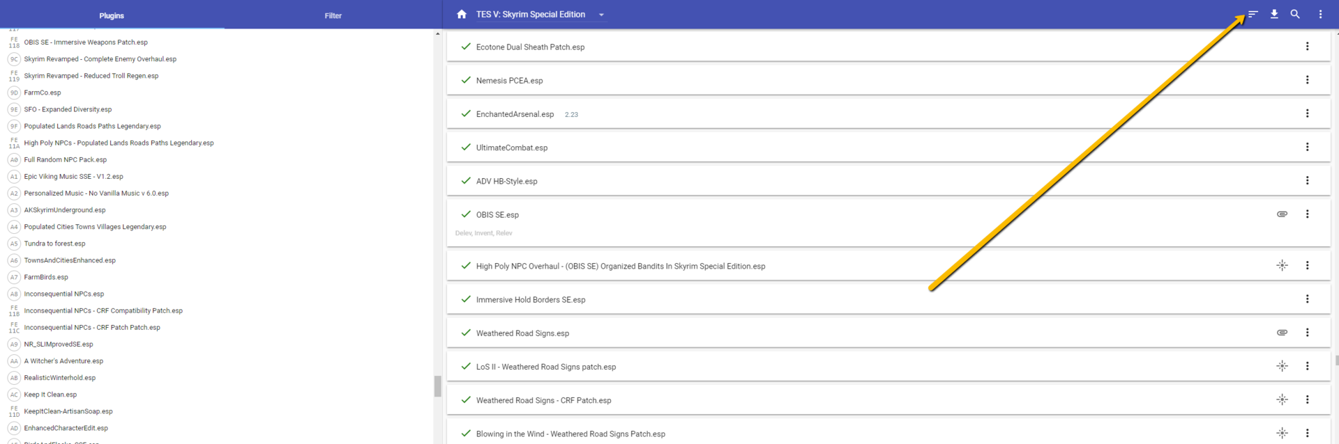Click the active checkmark on UltimateCombat.esp
1339x444 pixels.
tap(466, 147)
